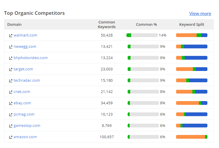Click the external link icon beside newegg.com
Image resolution: width=219 pixels, height=148 pixels.
(x=11, y=47)
